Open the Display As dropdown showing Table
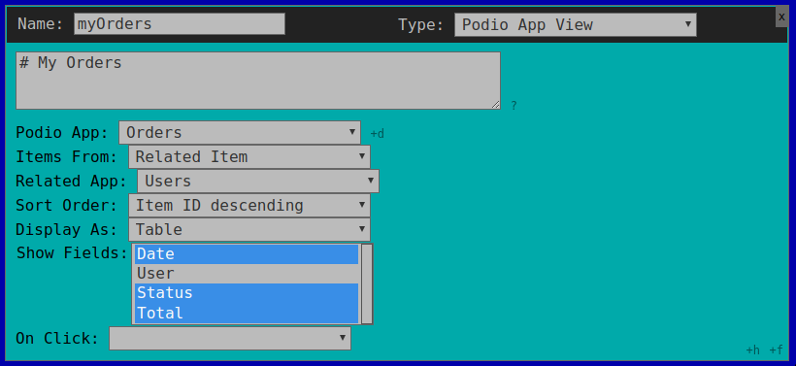This screenshot has height=366, width=796. [249, 229]
